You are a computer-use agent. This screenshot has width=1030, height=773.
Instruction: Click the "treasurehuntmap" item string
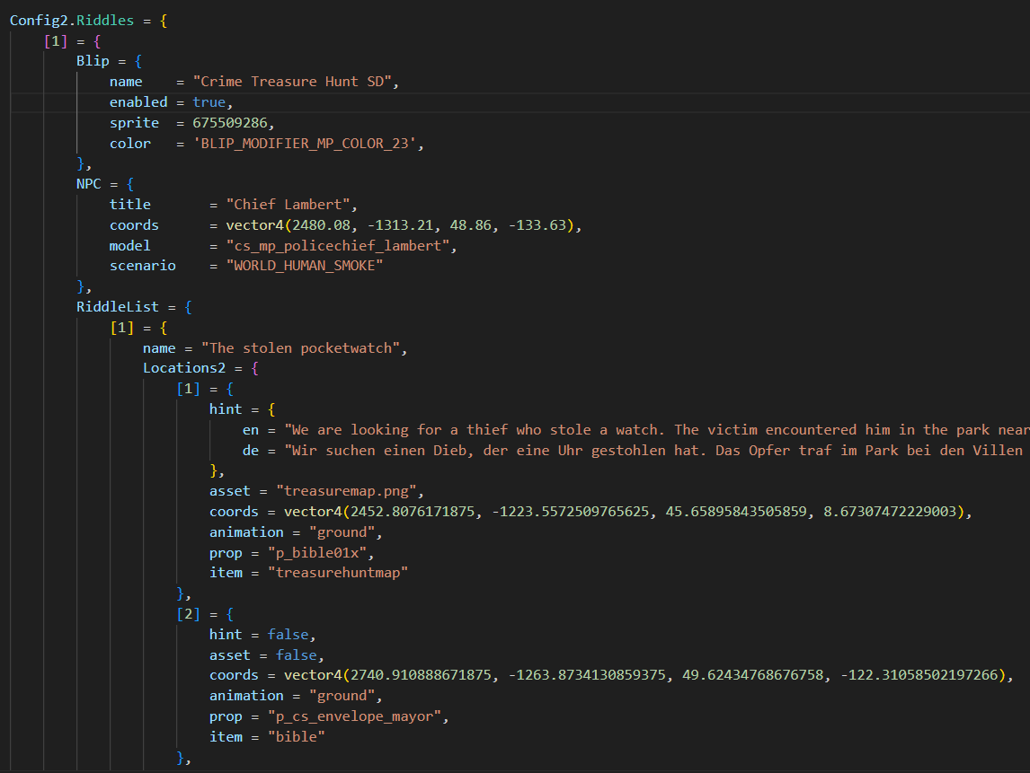(338, 572)
